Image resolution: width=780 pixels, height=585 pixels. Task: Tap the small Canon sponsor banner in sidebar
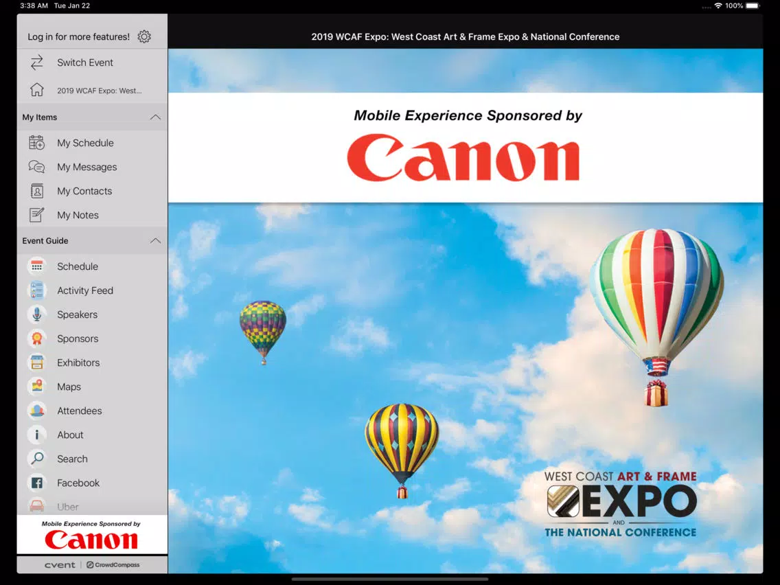[92, 535]
